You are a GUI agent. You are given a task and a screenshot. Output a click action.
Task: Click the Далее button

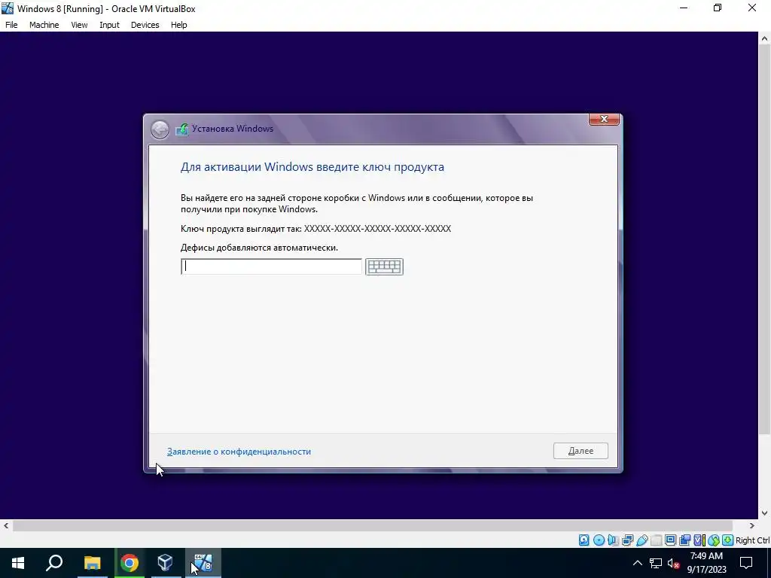click(x=581, y=451)
